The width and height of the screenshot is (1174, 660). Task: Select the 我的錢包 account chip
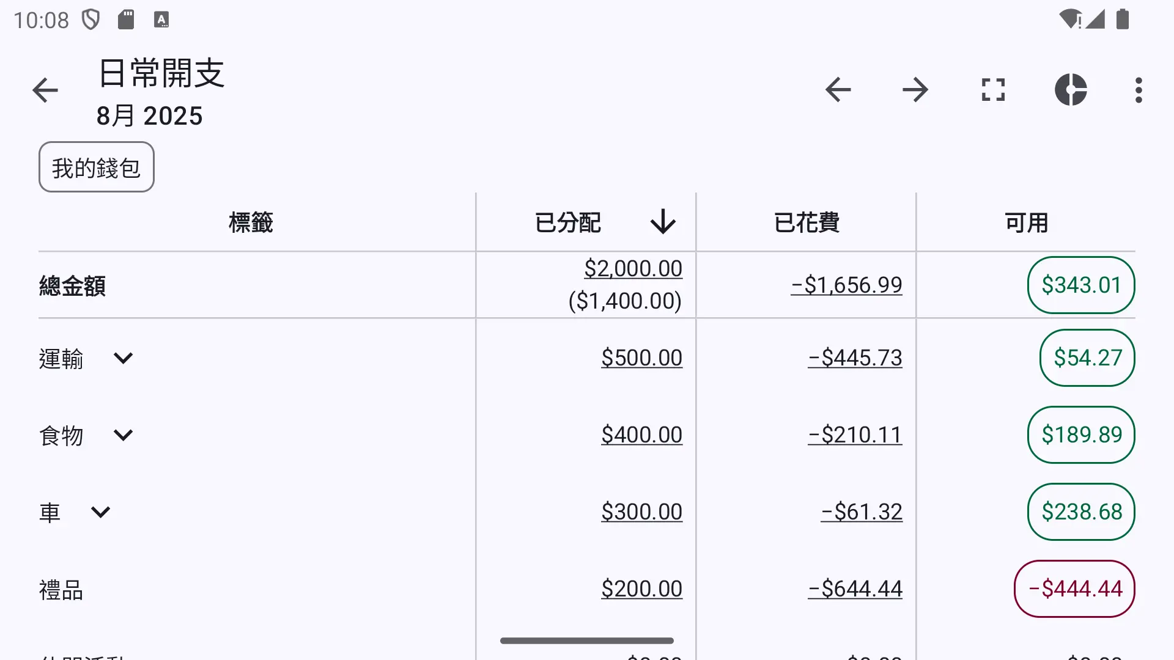coord(97,167)
